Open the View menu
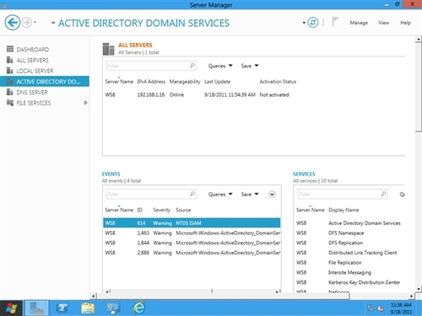Viewport: 422px width, 316px height. (x=383, y=23)
